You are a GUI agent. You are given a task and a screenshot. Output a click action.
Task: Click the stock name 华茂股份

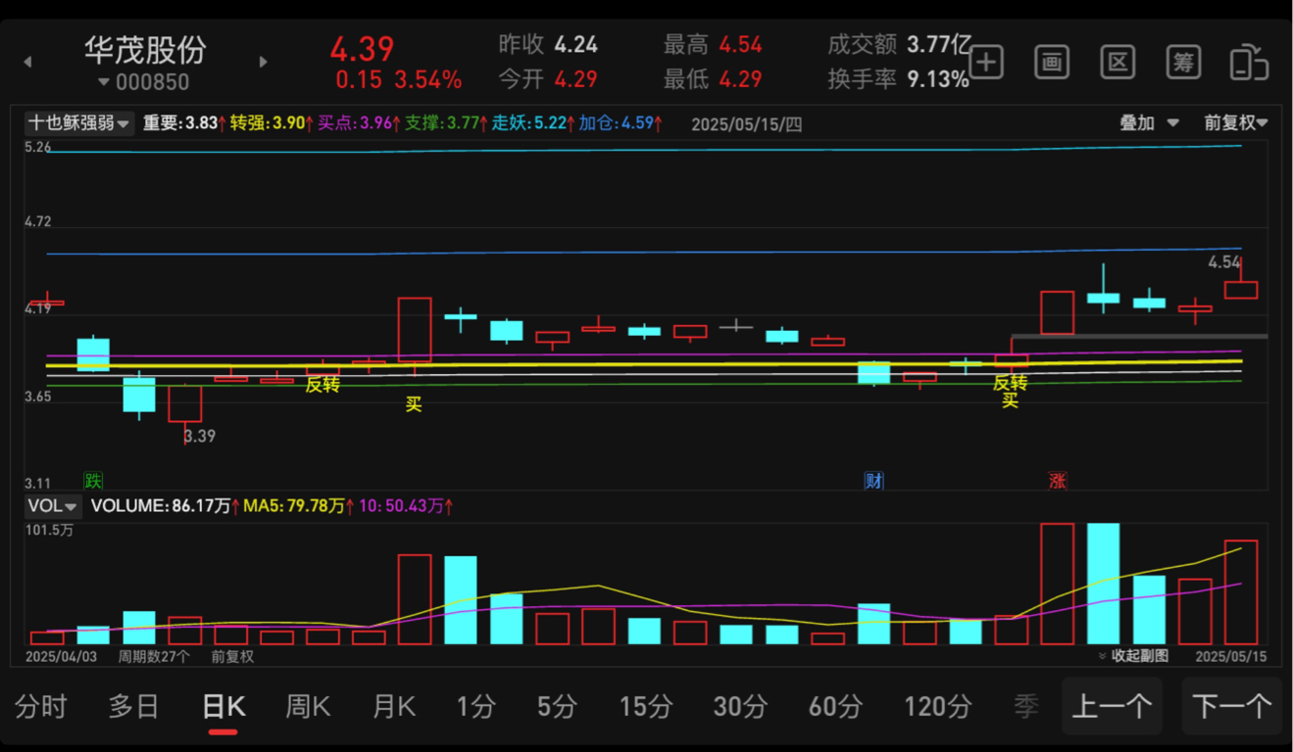point(145,49)
